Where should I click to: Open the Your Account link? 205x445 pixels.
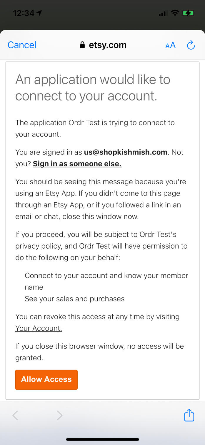(39, 328)
